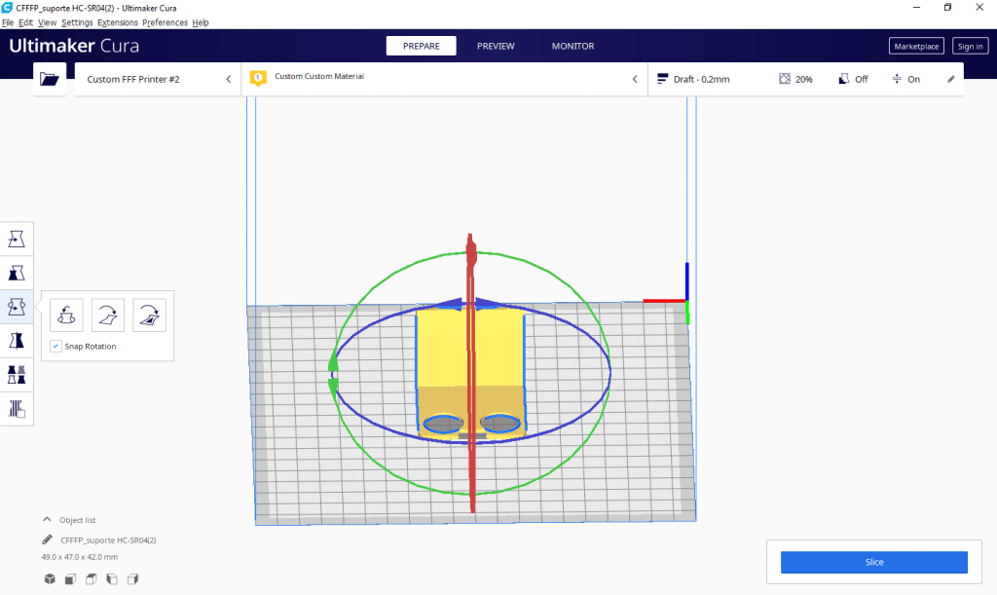This screenshot has height=595, width=997.
Task: Toggle the Snap Rotation checkbox
Action: click(55, 347)
